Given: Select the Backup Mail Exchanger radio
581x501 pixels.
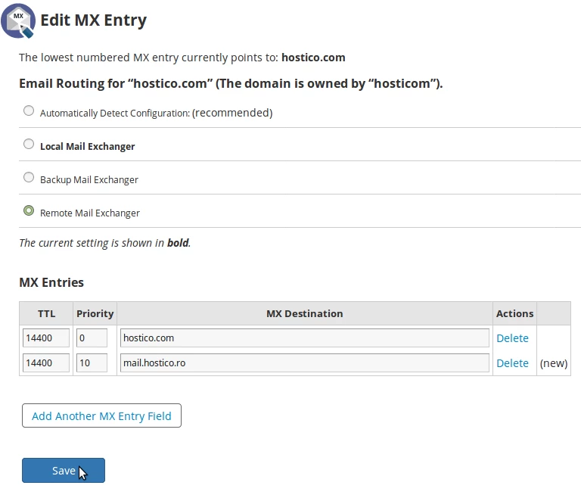Looking at the screenshot, I should tap(29, 177).
